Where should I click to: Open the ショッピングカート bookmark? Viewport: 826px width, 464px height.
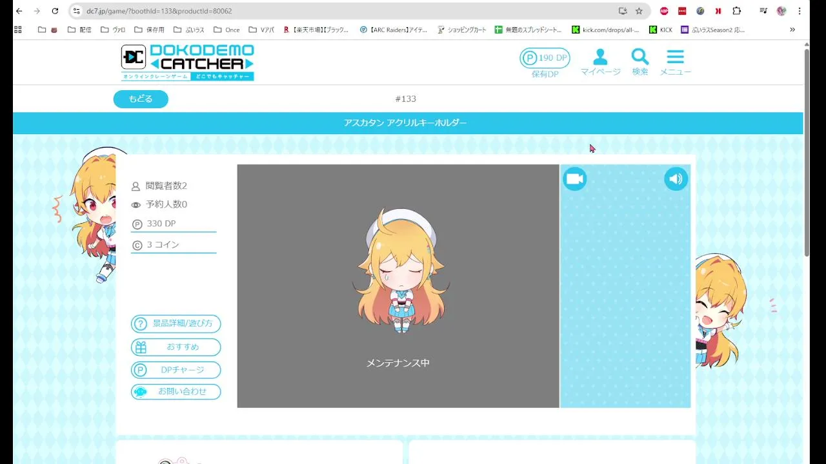click(462, 30)
